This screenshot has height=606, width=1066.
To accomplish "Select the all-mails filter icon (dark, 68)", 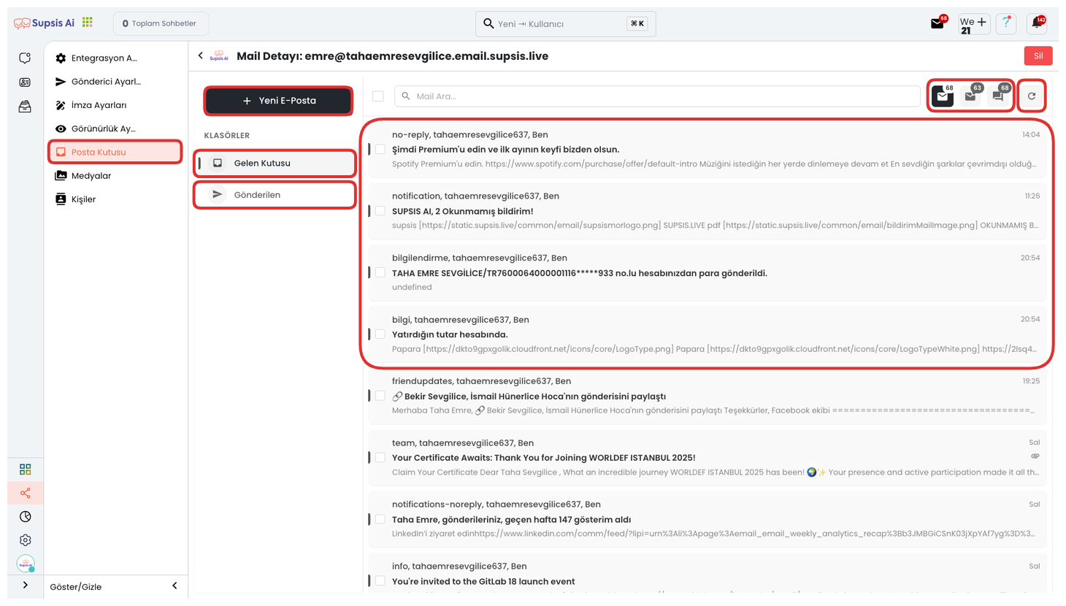I will click(943, 96).
